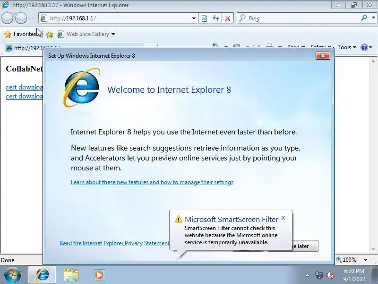This screenshot has width=378, height=284.
Task: Click the Refresh page icon
Action: click(216, 18)
